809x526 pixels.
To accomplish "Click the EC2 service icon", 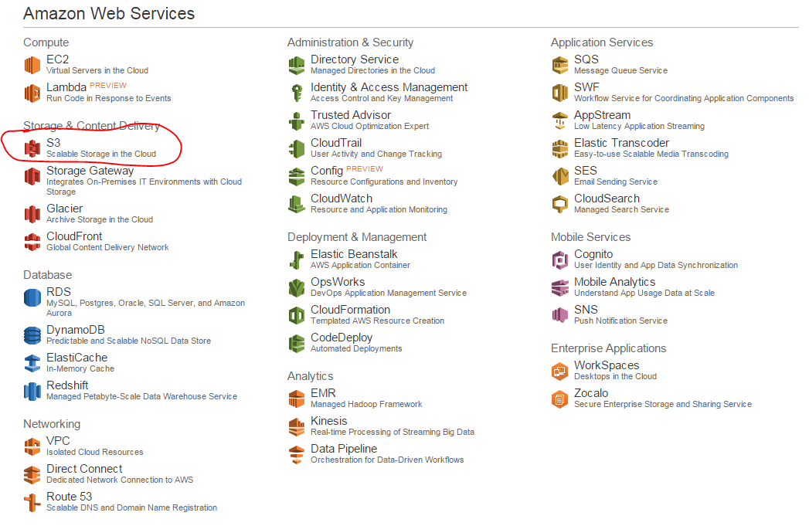I will [32, 65].
